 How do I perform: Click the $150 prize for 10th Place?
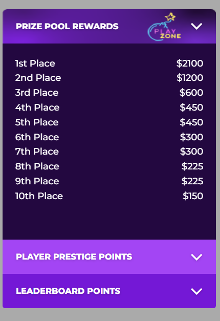(x=193, y=196)
